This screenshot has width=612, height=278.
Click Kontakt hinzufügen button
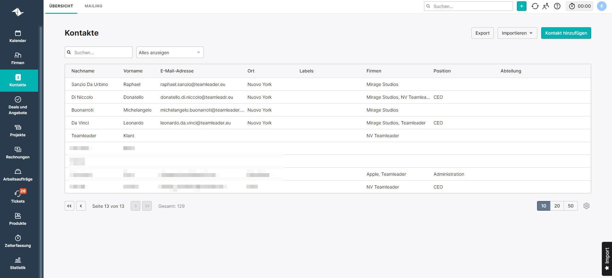(566, 33)
